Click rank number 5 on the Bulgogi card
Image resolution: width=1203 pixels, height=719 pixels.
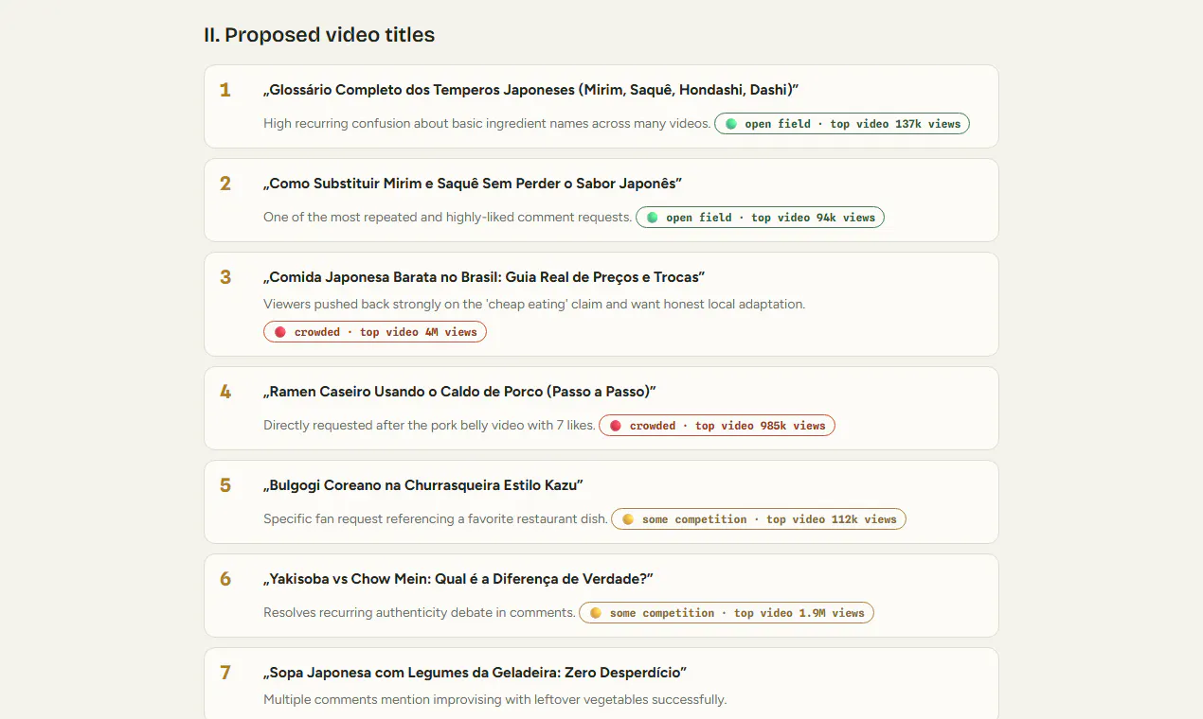pos(225,485)
